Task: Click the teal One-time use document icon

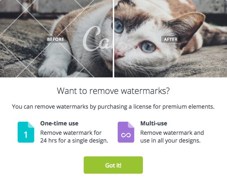Action: click(x=26, y=132)
